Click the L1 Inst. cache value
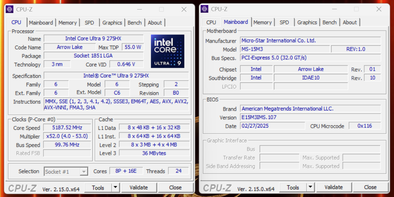 point(154,136)
